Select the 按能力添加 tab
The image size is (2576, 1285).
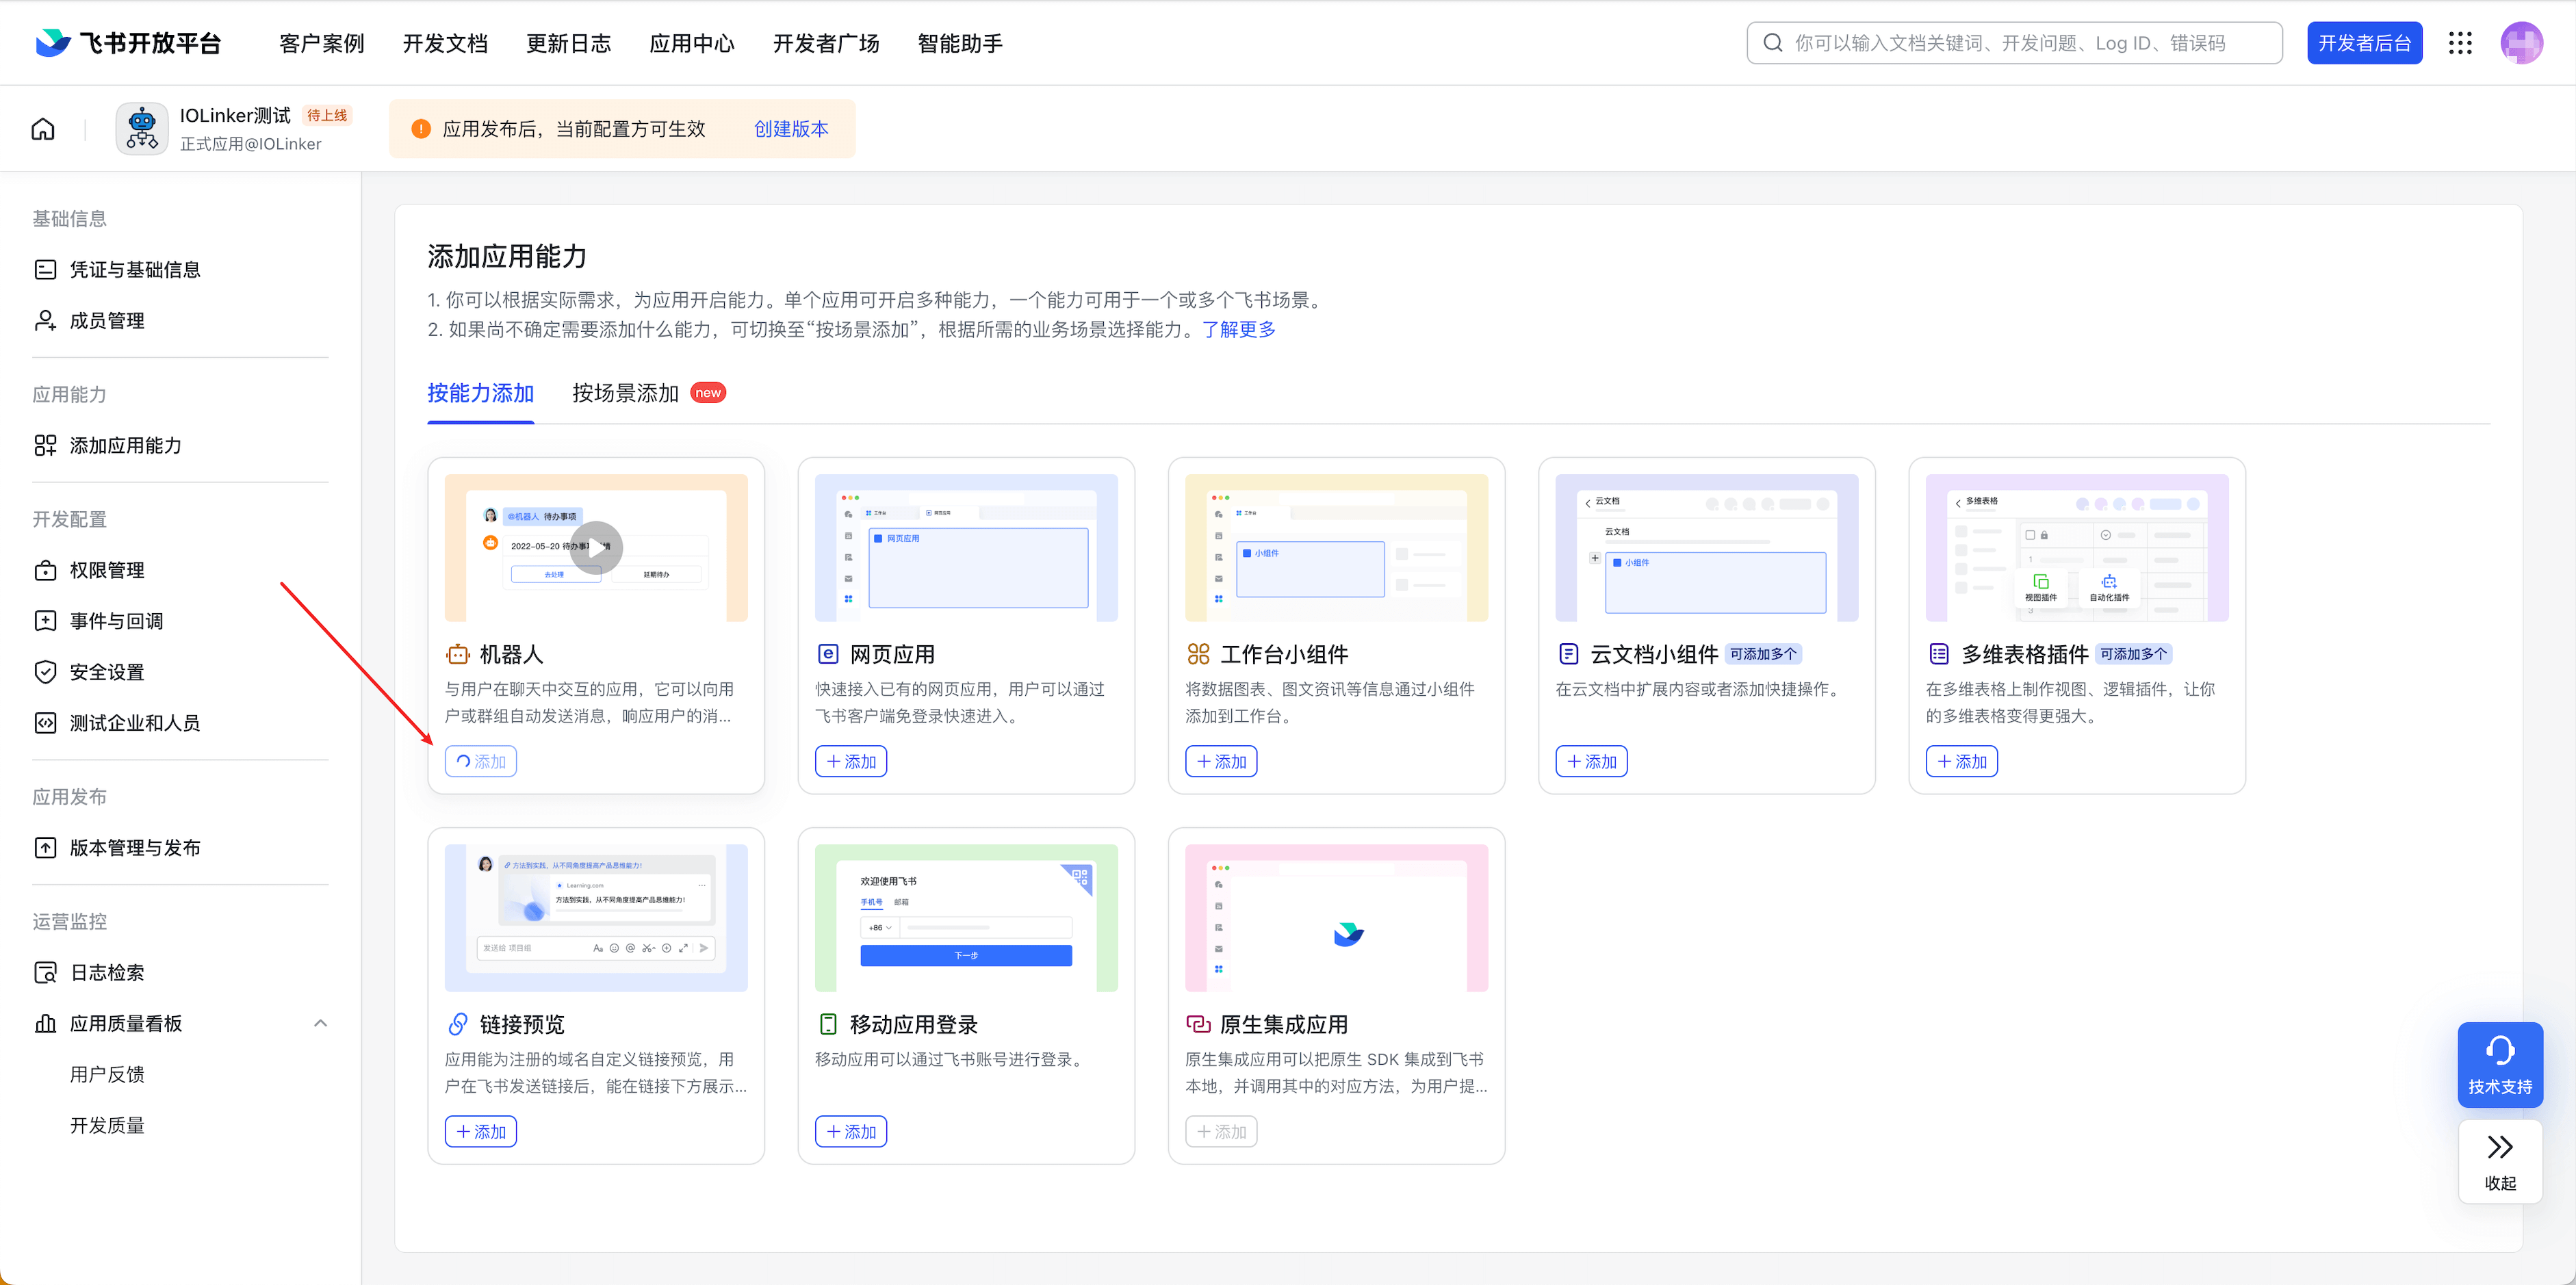(480, 393)
